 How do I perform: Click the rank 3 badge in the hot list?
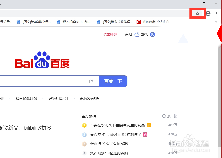[x=84, y=144]
